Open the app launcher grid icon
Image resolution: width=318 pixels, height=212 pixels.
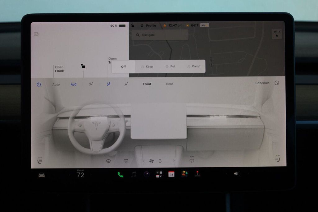[x=159, y=174]
